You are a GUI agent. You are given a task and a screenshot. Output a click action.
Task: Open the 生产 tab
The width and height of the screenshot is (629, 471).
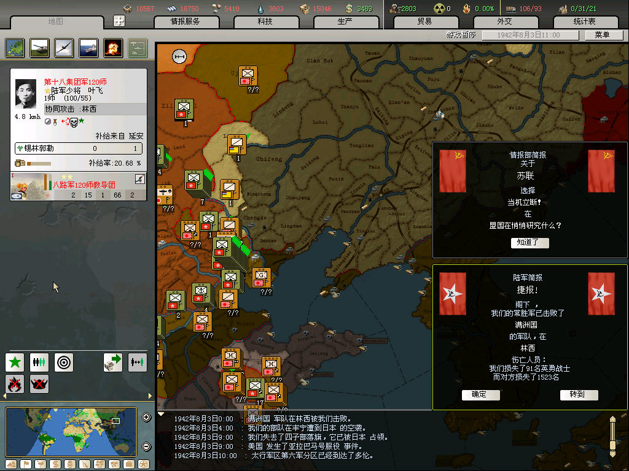345,21
